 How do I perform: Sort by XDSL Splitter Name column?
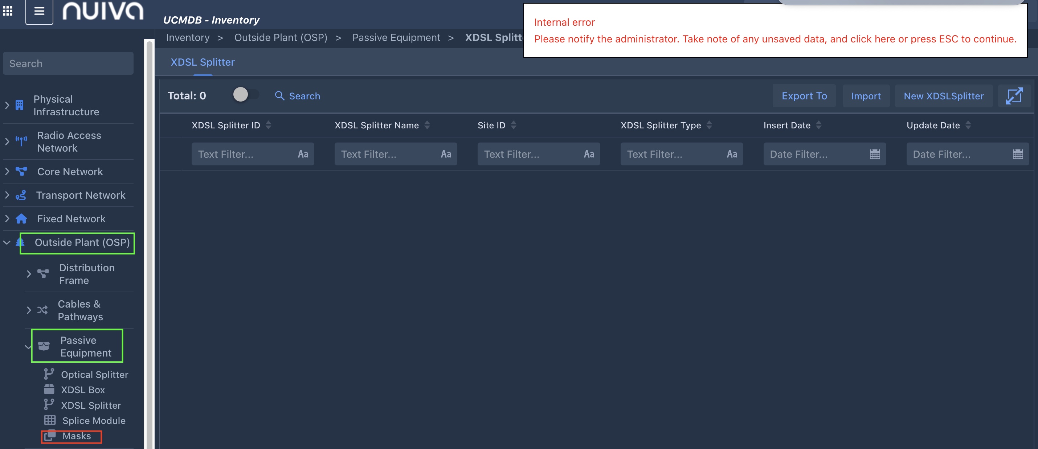tap(427, 125)
